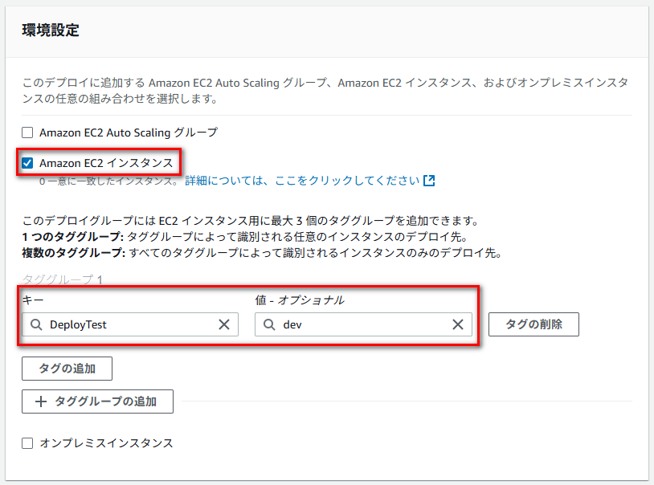Image resolution: width=654 pixels, height=485 pixels.
Task: Click the 値 - オプショナル label
Action: (x=300, y=300)
